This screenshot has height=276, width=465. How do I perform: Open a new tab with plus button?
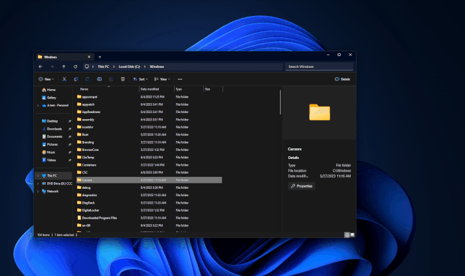(100, 57)
